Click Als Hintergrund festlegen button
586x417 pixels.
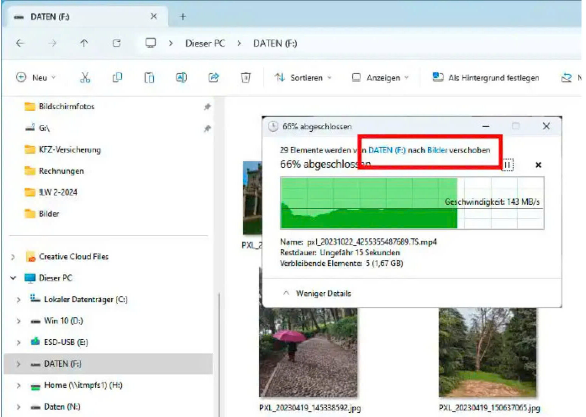[486, 78]
